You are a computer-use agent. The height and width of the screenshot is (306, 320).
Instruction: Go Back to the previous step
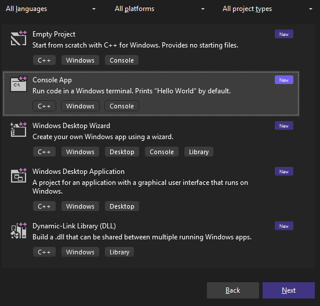click(233, 290)
